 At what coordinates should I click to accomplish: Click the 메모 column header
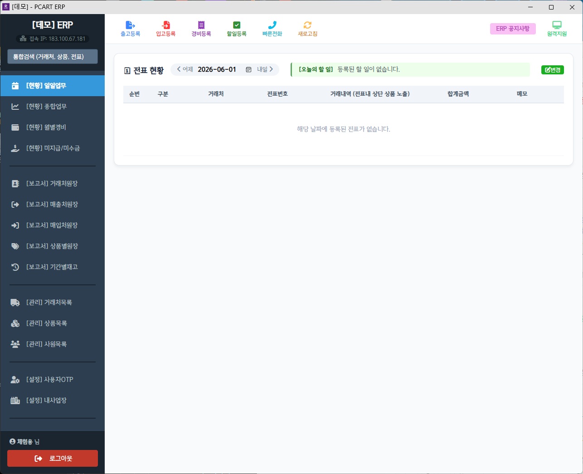coord(522,94)
